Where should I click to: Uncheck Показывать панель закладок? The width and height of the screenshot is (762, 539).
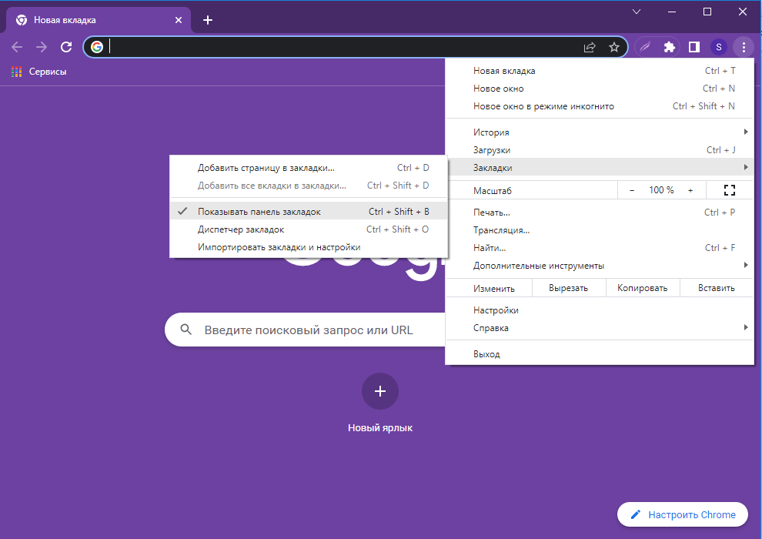(259, 212)
